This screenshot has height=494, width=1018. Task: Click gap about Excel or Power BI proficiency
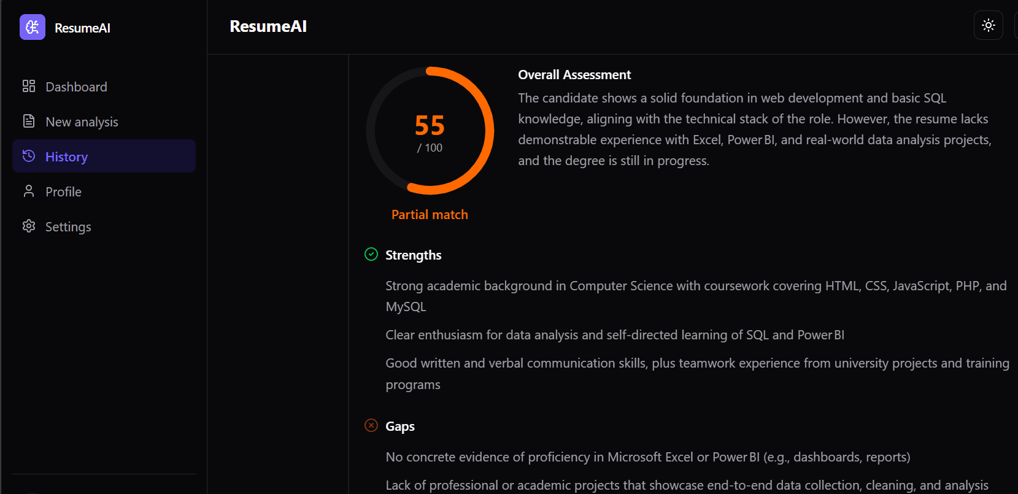pos(648,457)
